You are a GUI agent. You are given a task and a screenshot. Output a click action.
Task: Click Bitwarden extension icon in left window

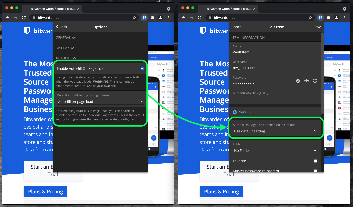144,18
